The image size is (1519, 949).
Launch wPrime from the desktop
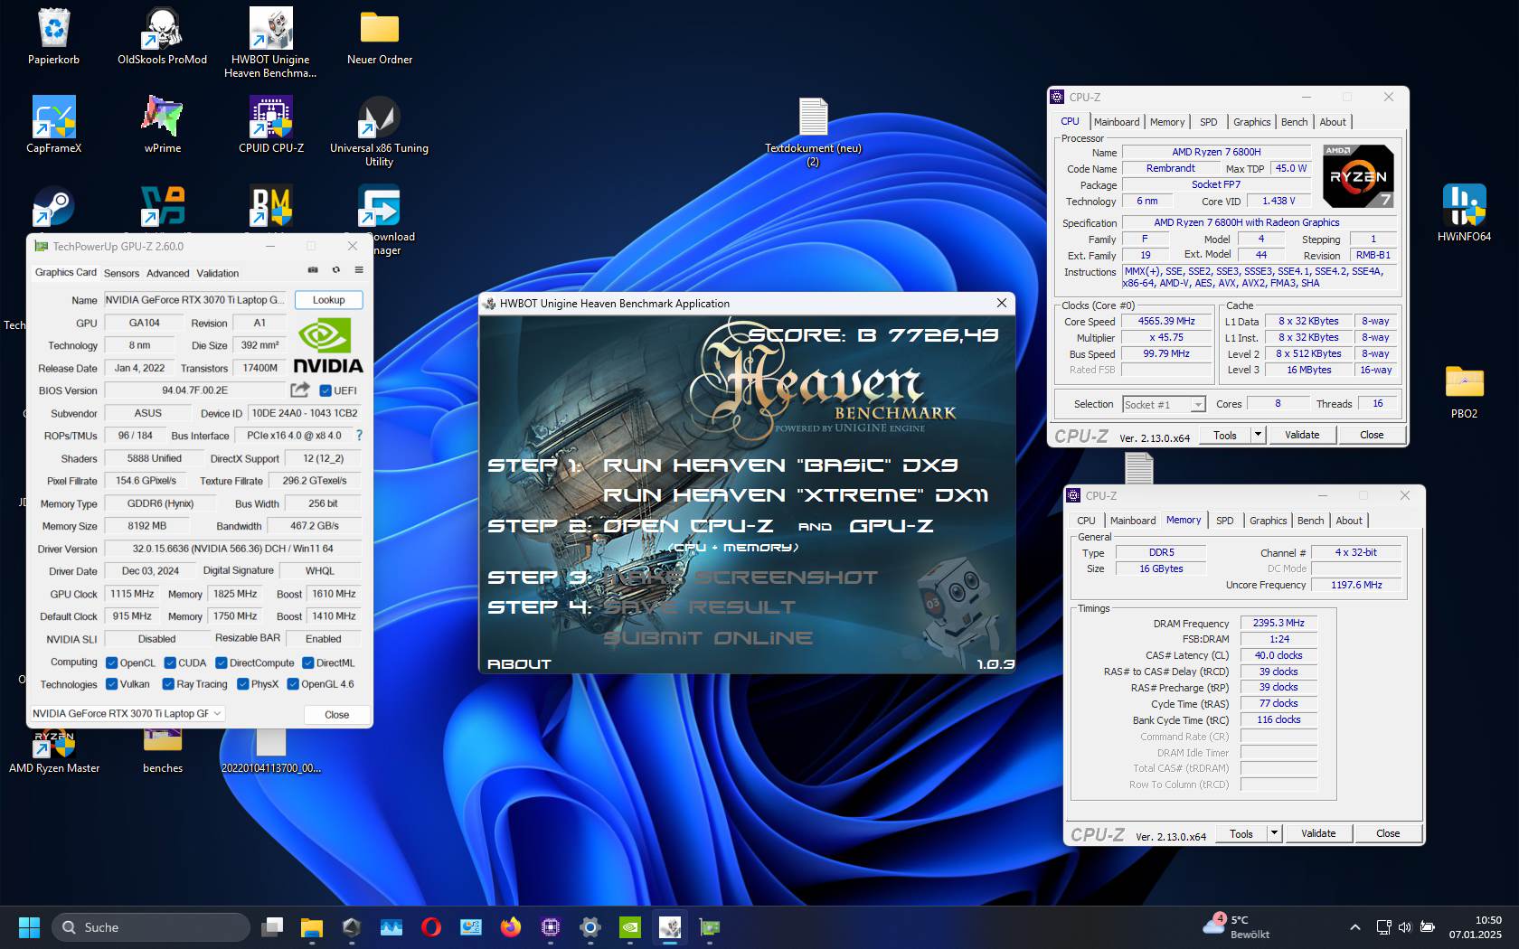click(163, 125)
